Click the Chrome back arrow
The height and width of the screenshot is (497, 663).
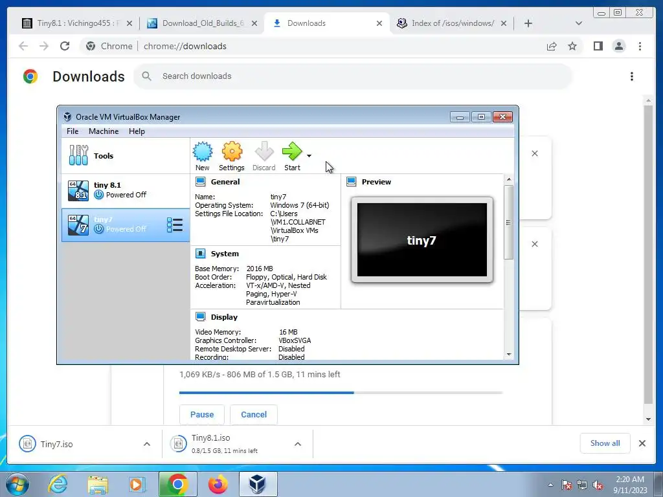click(23, 46)
